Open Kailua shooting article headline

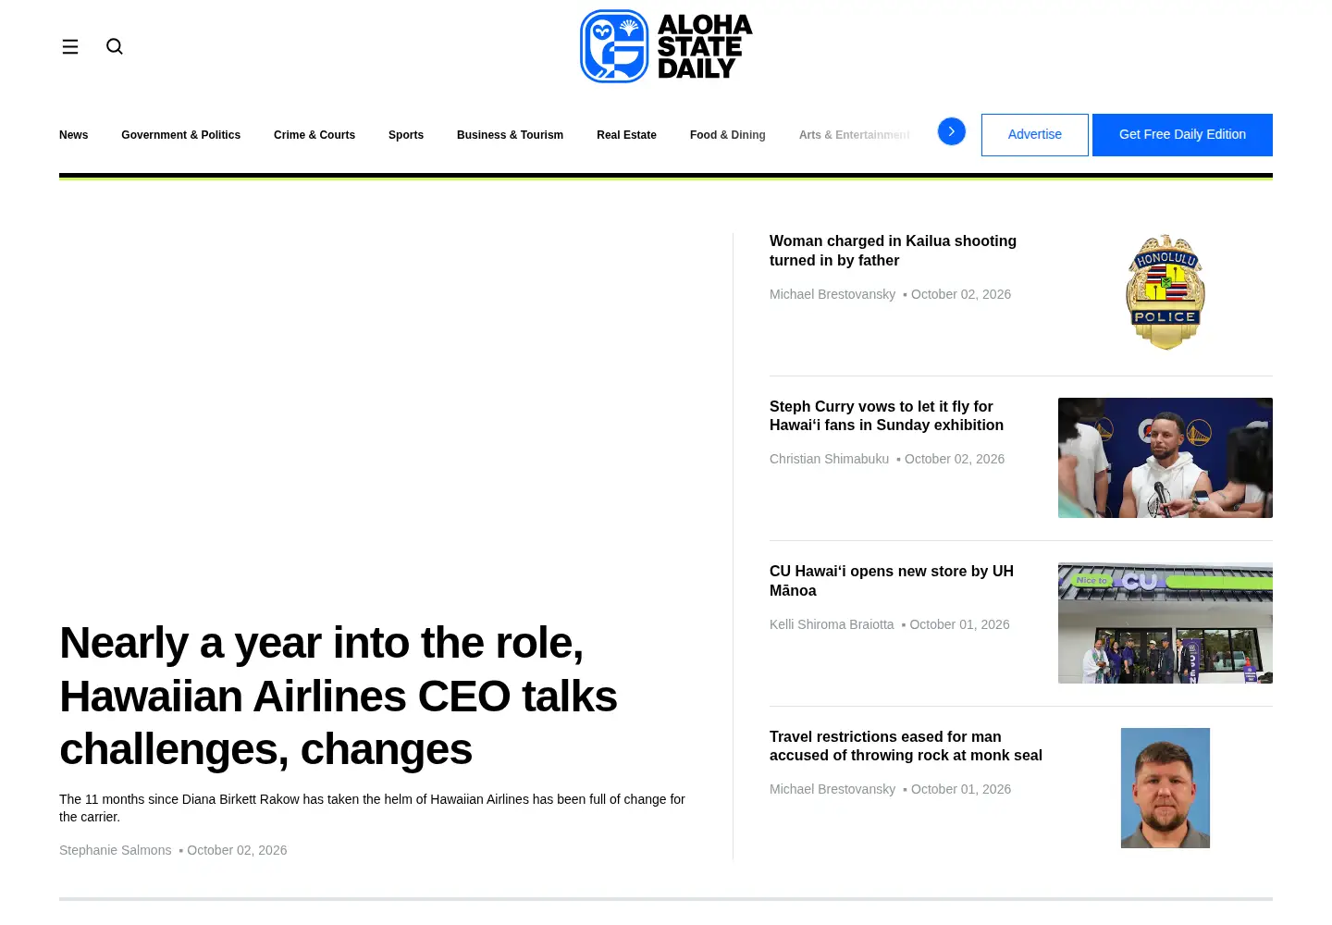click(893, 251)
